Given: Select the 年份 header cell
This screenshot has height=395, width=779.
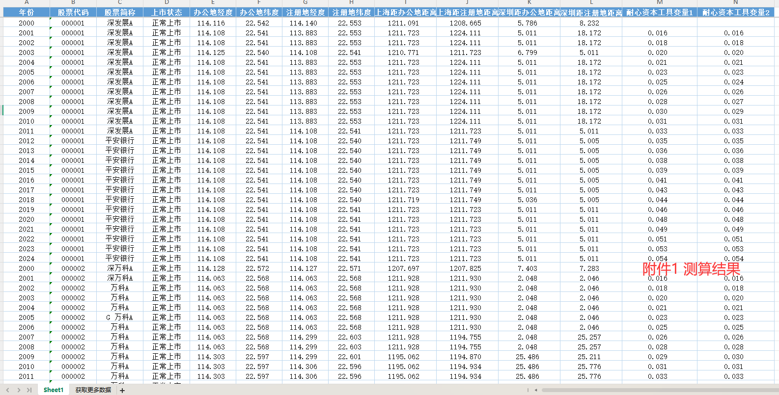Looking at the screenshot, I should coord(27,12).
